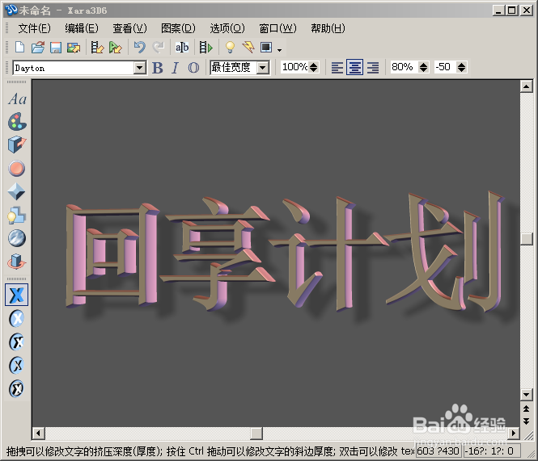Open Texture options with the sphere icon
Viewport: 538px width, 461px height.
tap(16, 238)
